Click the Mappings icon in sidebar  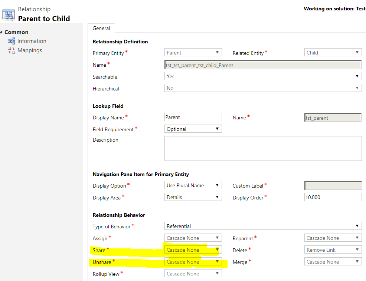[11, 50]
